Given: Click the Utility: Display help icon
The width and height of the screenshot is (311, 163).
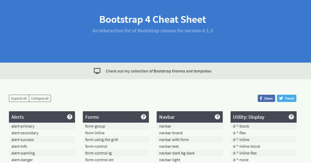Looking at the screenshot, I should click(x=291, y=117).
